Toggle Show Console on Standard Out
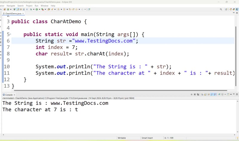Image resolution: width=239 pixels, height=141 pixels. (212, 94)
